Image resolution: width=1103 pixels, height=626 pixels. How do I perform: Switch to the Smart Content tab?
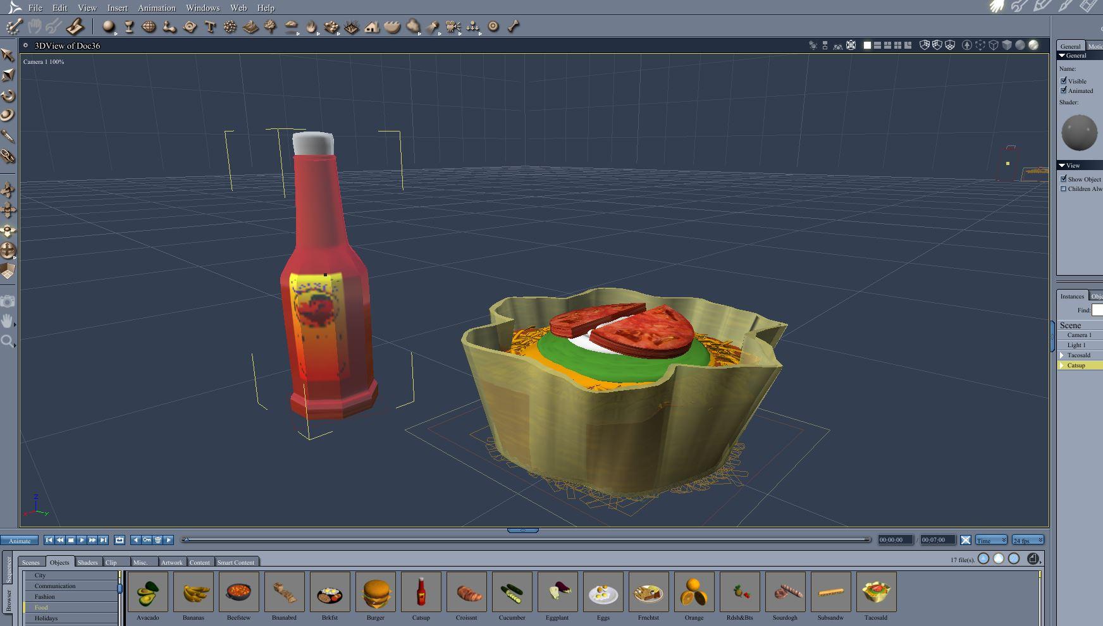(x=236, y=562)
